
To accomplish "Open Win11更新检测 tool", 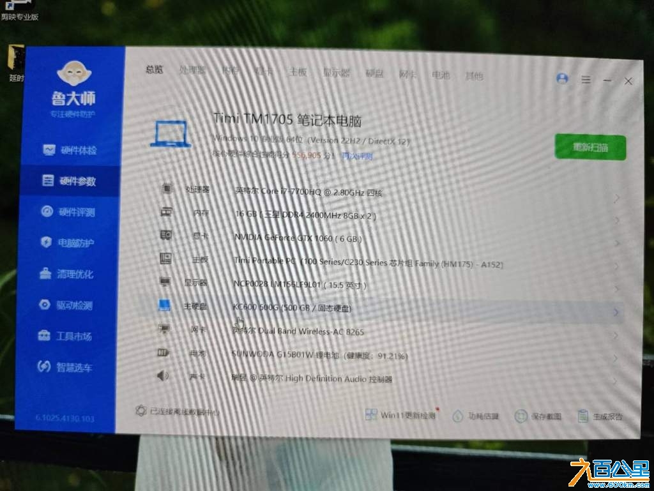I will click(400, 415).
